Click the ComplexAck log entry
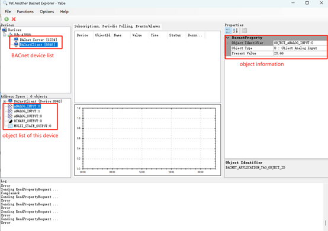 (10, 193)
